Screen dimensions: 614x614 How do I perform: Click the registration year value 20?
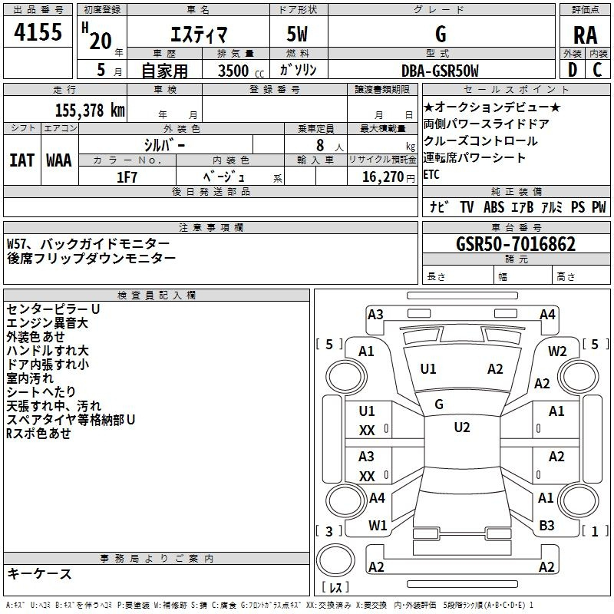(x=101, y=41)
